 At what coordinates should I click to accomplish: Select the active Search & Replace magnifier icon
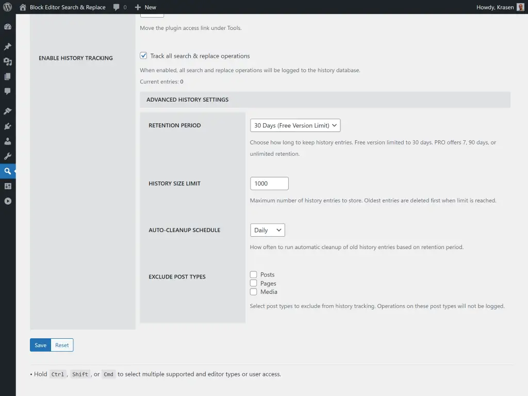click(x=7, y=171)
